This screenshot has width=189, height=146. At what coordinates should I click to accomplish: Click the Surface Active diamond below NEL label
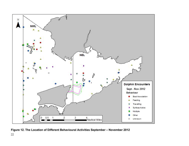(x=84, y=66)
